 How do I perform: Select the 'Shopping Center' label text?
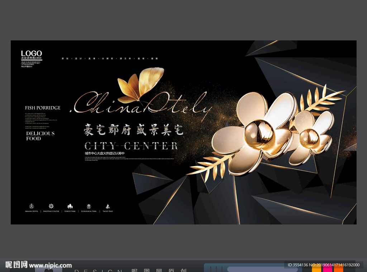pos(51,211)
